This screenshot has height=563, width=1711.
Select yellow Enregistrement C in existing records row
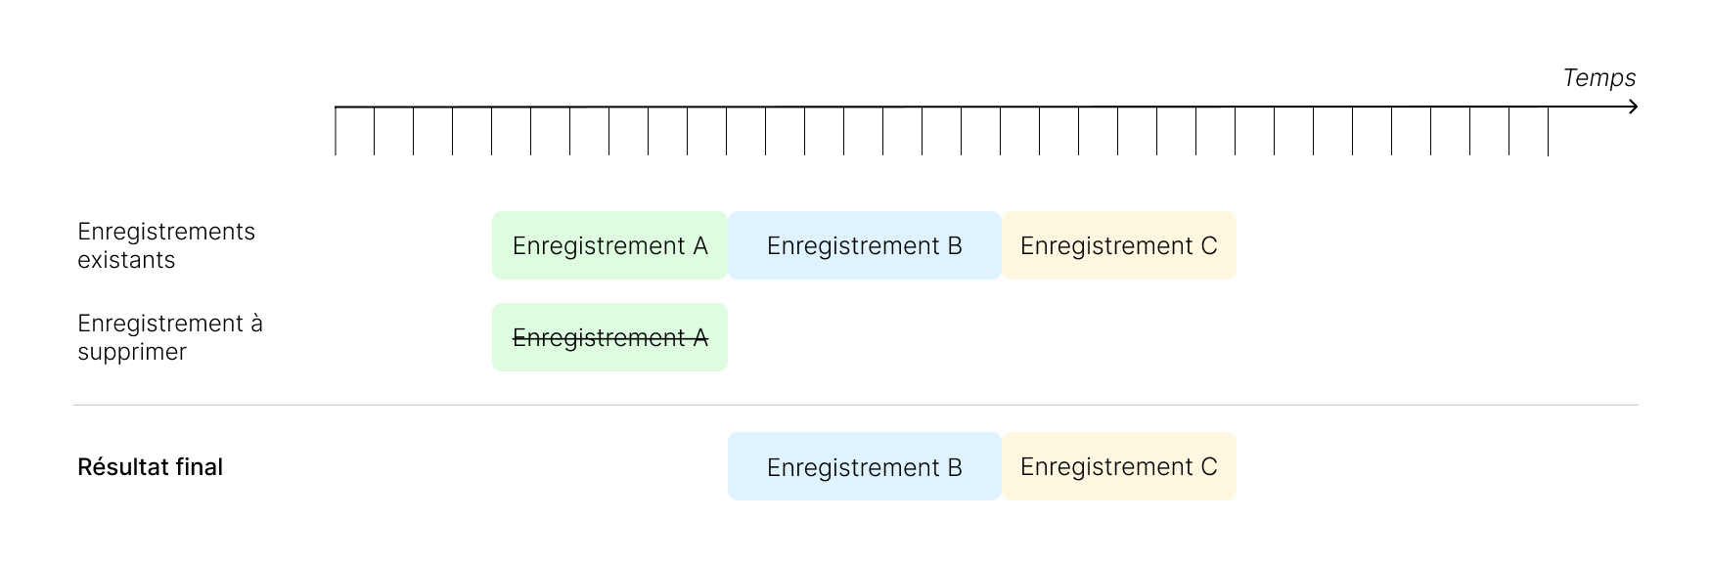point(1118,245)
